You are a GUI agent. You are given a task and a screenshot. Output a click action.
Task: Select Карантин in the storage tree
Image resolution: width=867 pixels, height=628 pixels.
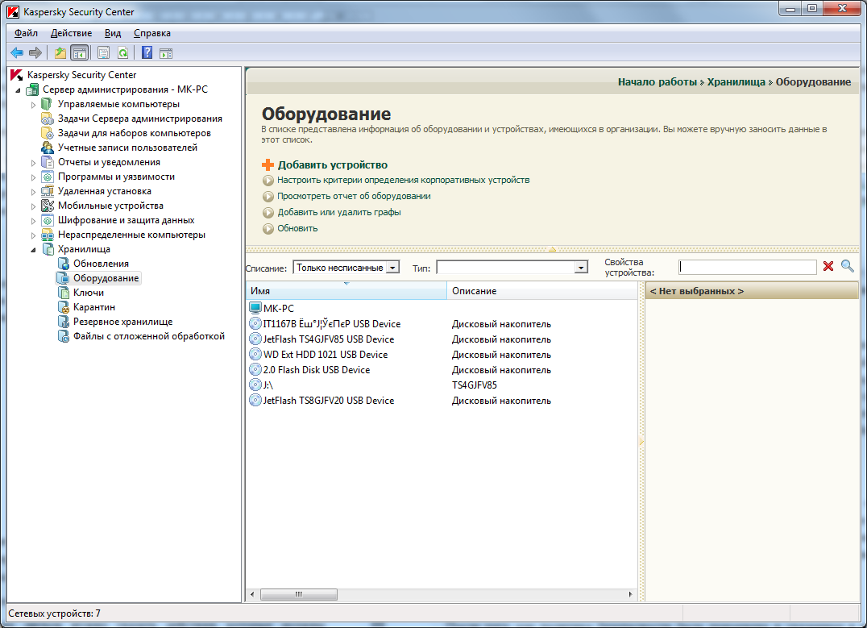click(x=93, y=307)
